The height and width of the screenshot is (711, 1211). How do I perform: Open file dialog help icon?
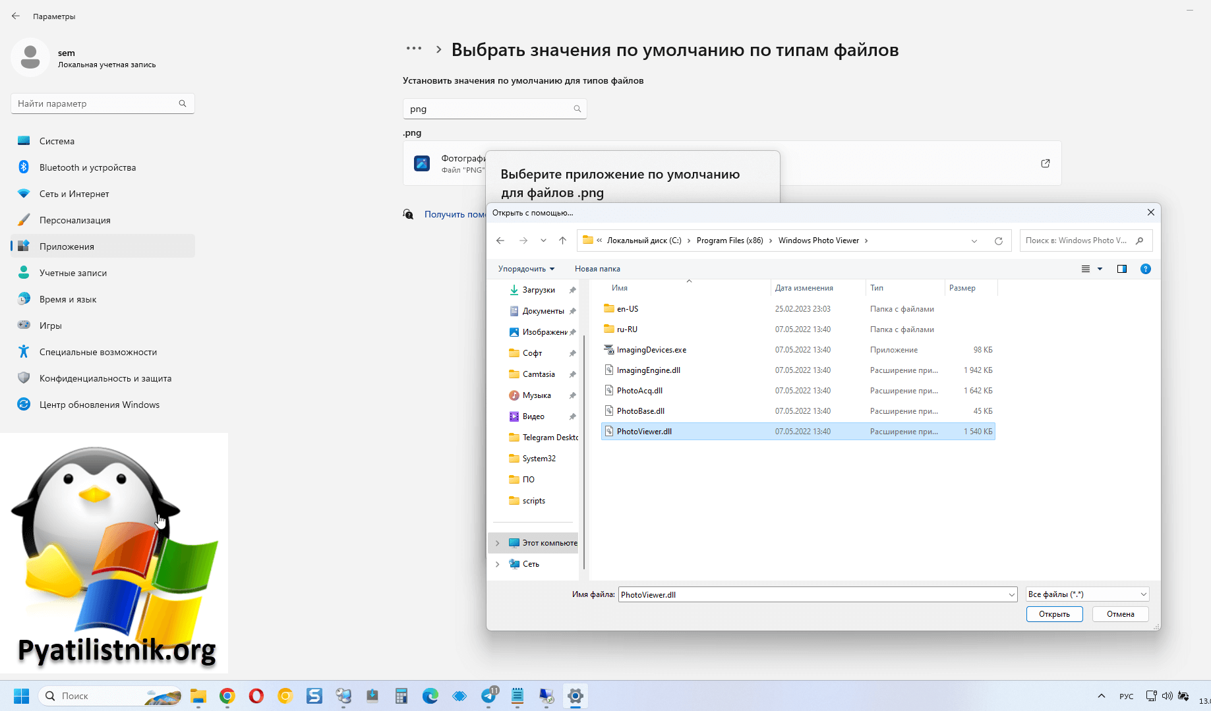pyautogui.click(x=1145, y=269)
